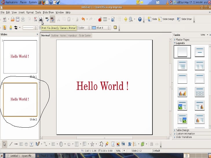Start the Slide Show button
This screenshot has height=158, width=211.
pos(184,19)
